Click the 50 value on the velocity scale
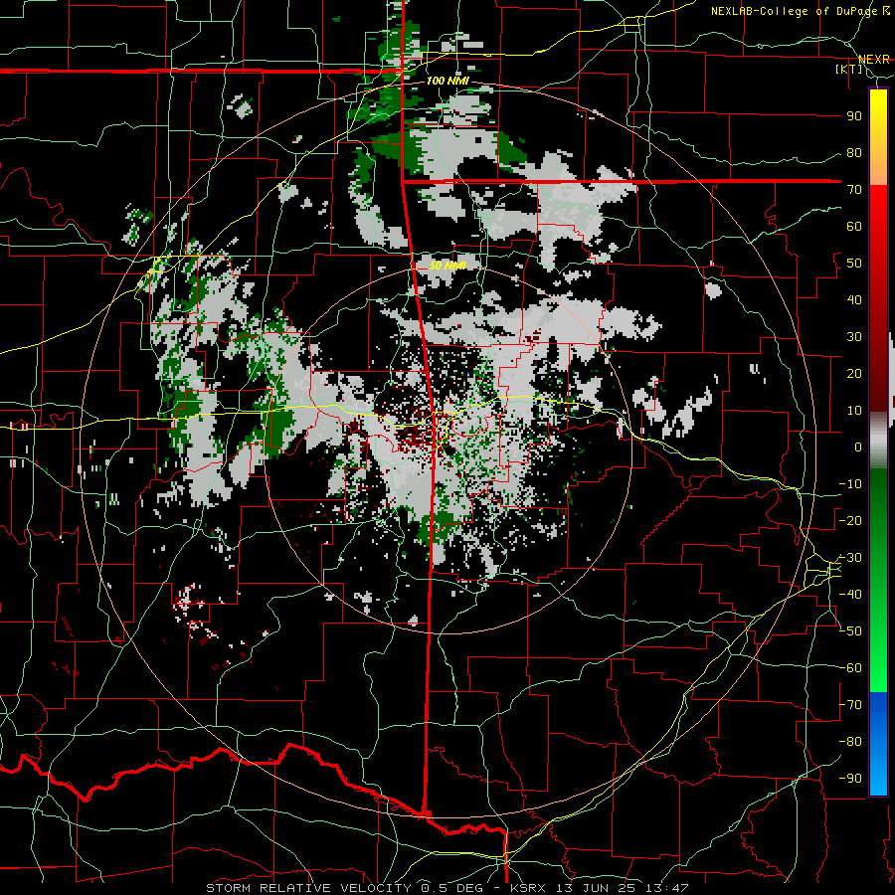The height and width of the screenshot is (895, 895). [x=854, y=264]
